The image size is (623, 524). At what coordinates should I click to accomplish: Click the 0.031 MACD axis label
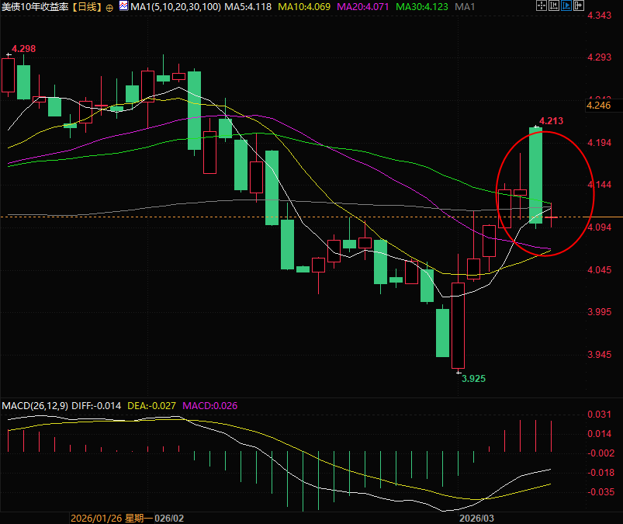coord(600,415)
